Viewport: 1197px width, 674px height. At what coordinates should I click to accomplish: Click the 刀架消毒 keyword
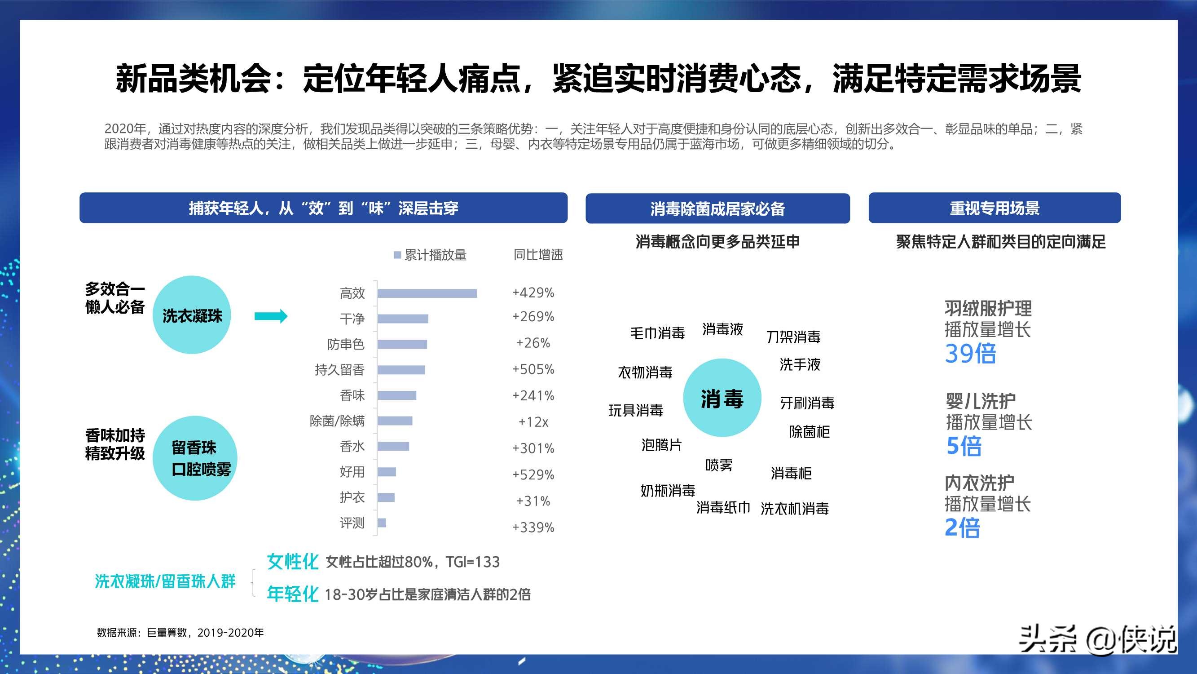pos(793,337)
